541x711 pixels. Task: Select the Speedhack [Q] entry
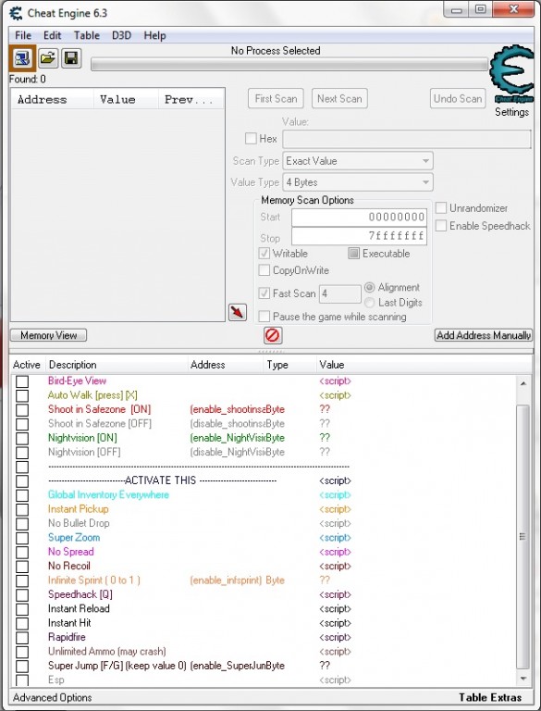(x=80, y=594)
